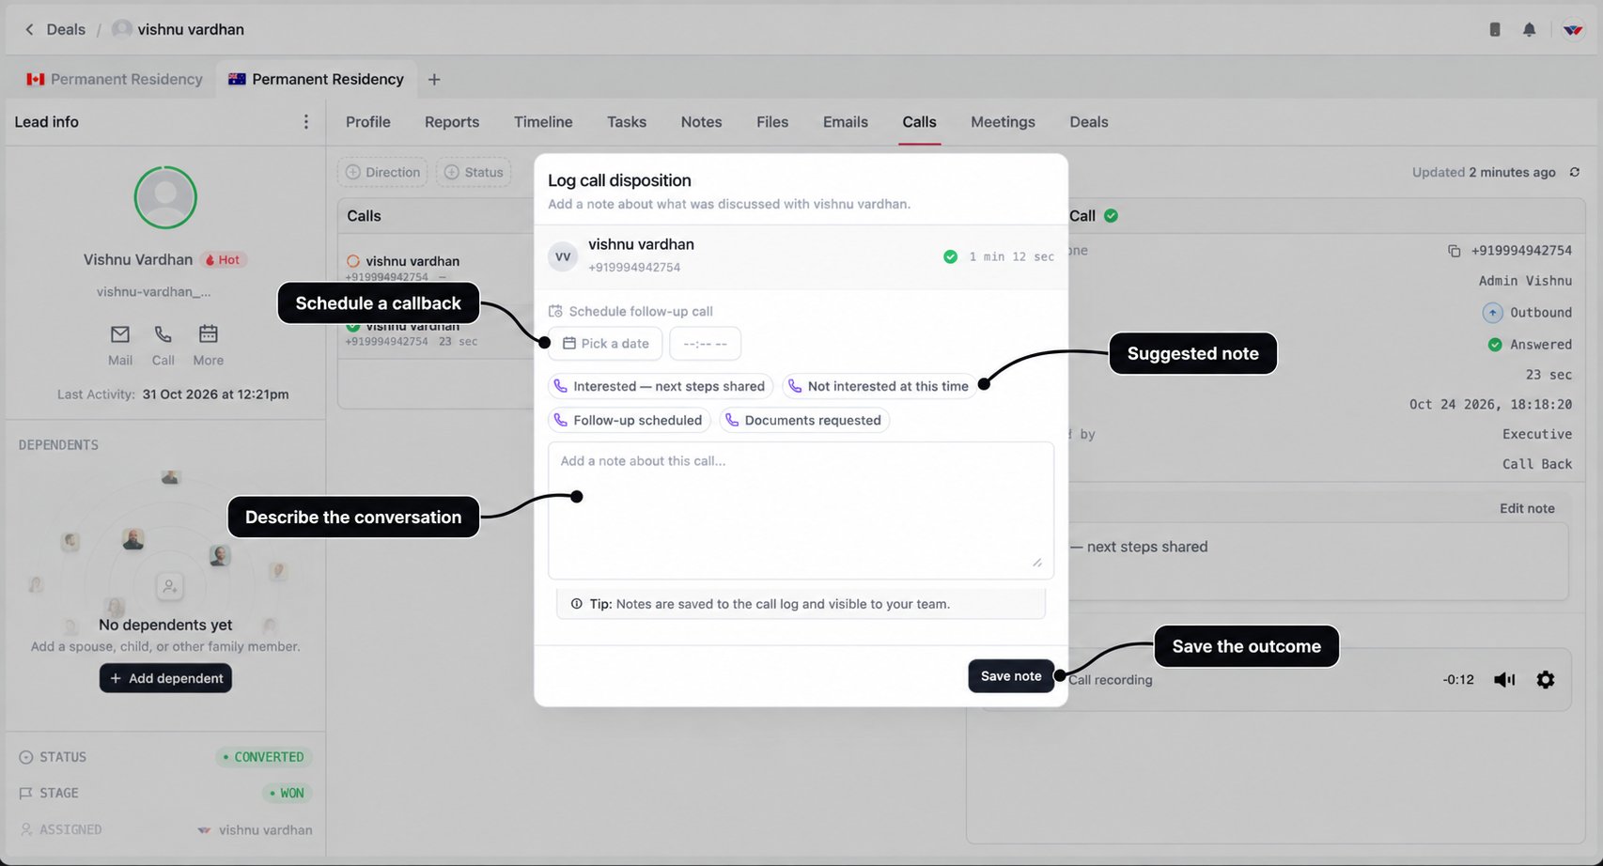Screen dimensions: 1603x866
Task: Open the Deals tab in lead navigation
Action: coord(1089,122)
